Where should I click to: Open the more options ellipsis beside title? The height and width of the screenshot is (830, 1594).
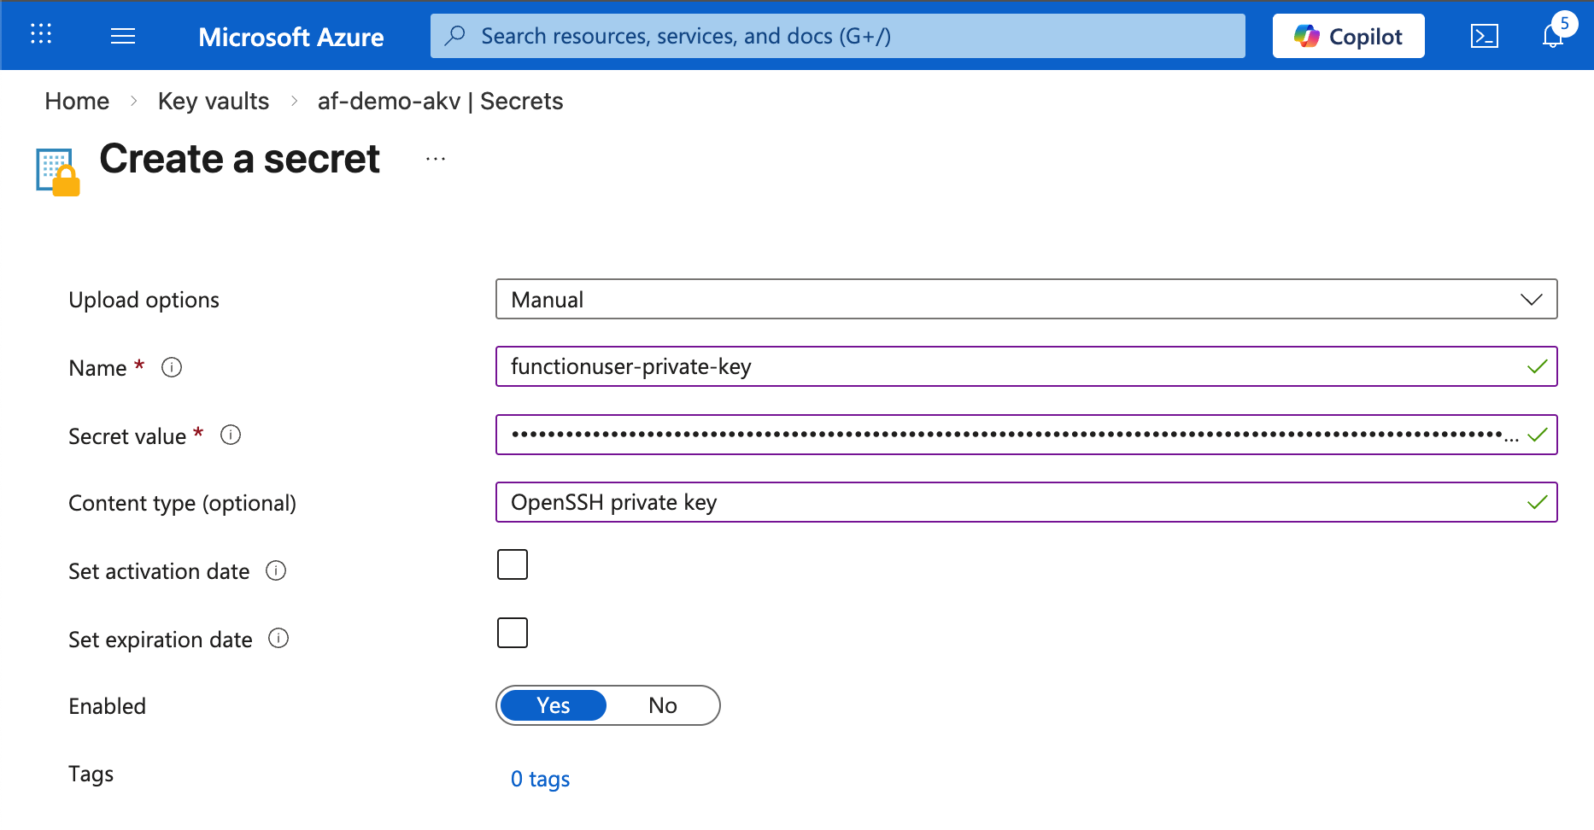click(x=436, y=160)
